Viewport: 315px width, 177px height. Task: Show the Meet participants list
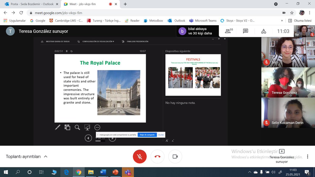tap(228, 31)
